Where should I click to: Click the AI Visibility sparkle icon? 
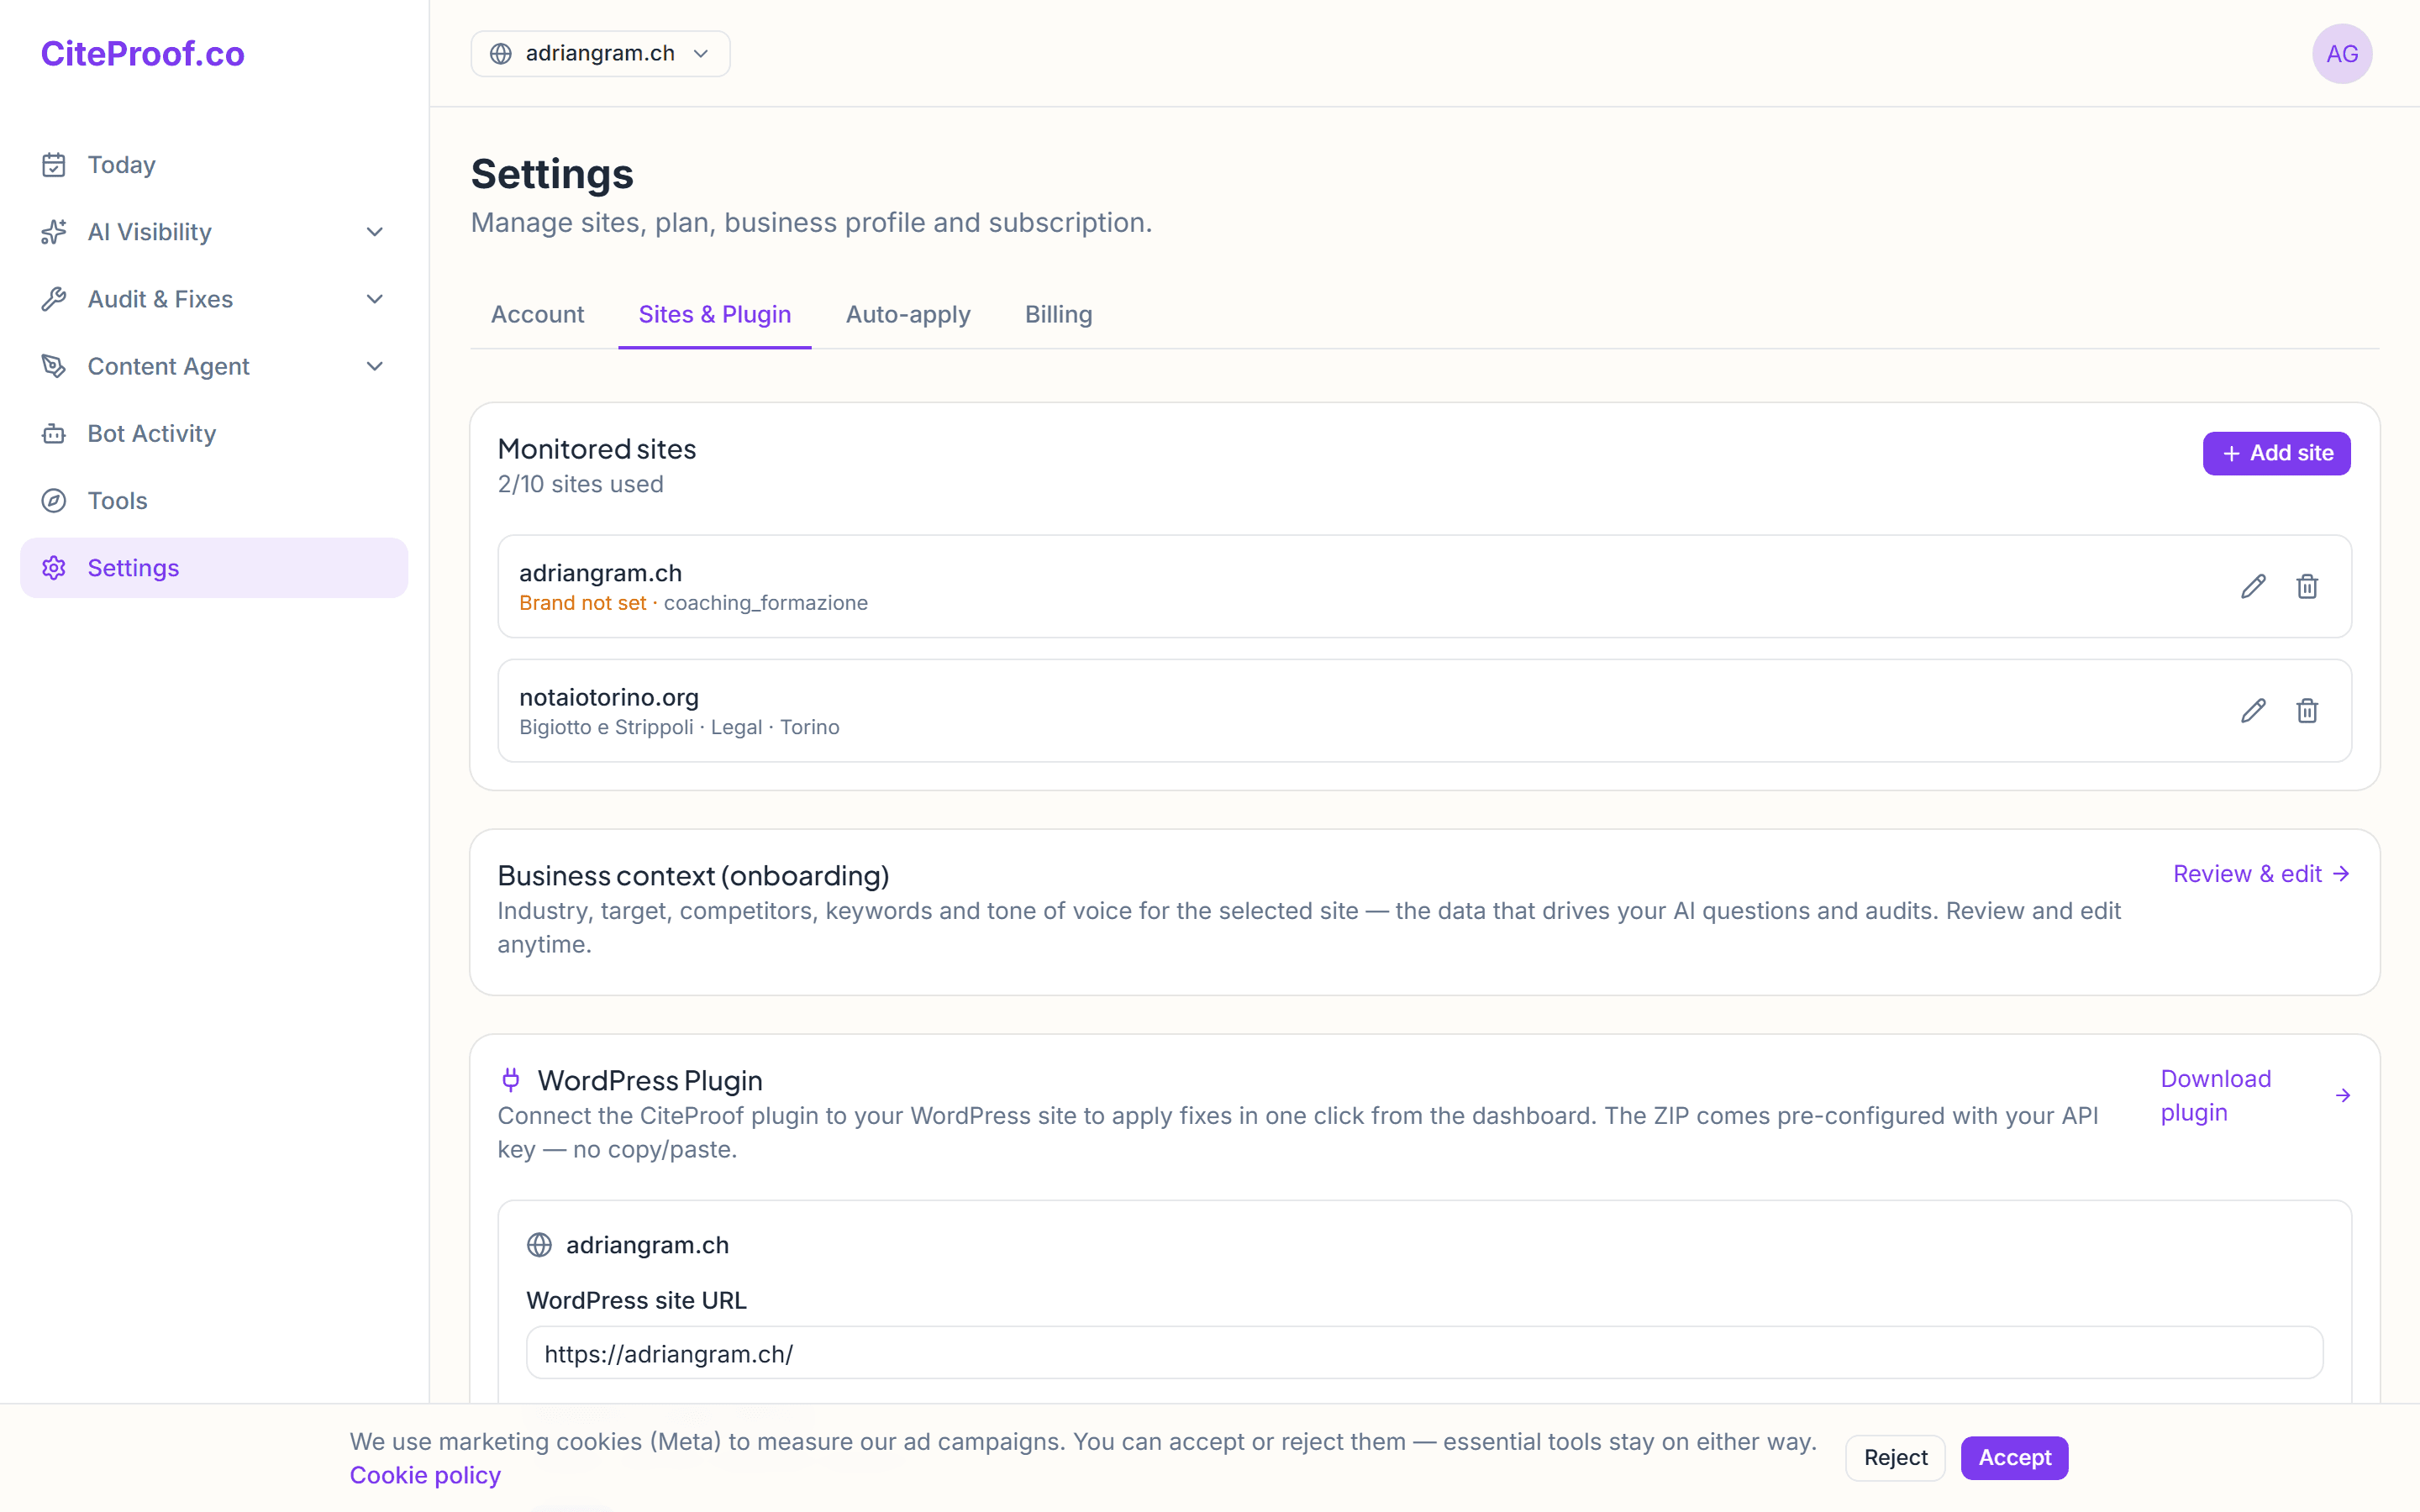click(54, 232)
